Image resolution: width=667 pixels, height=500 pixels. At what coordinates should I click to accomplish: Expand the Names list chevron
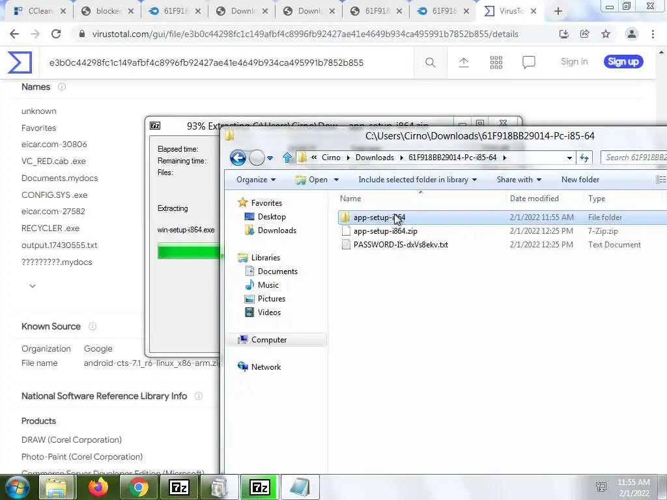point(33,286)
